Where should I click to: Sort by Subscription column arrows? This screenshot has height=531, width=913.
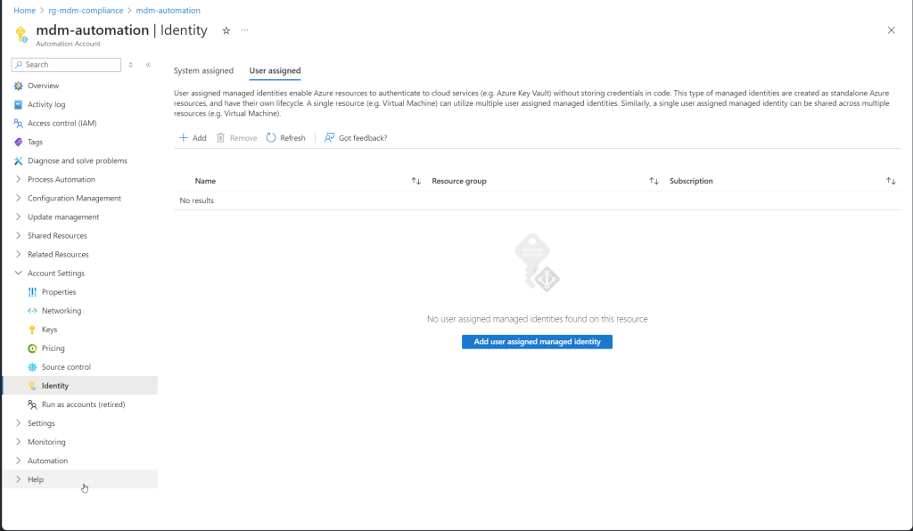click(x=891, y=181)
